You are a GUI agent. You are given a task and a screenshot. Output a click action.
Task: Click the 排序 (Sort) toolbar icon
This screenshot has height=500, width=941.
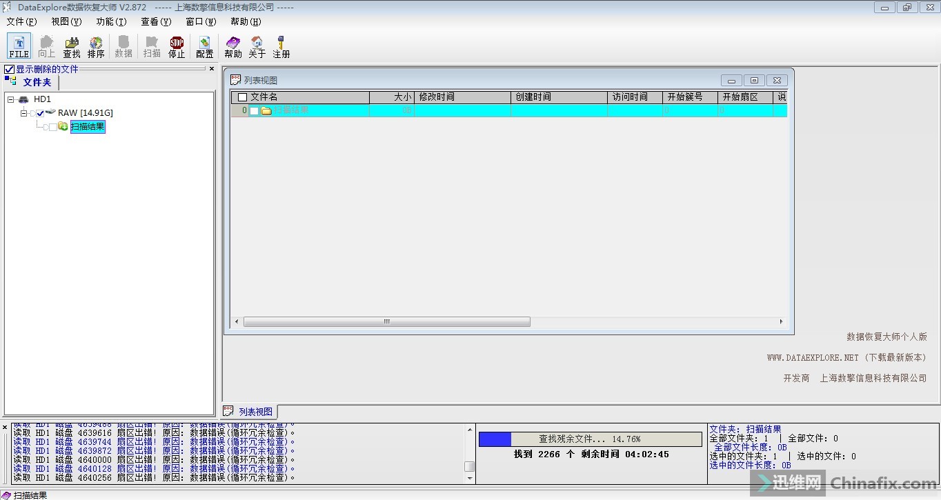click(96, 46)
